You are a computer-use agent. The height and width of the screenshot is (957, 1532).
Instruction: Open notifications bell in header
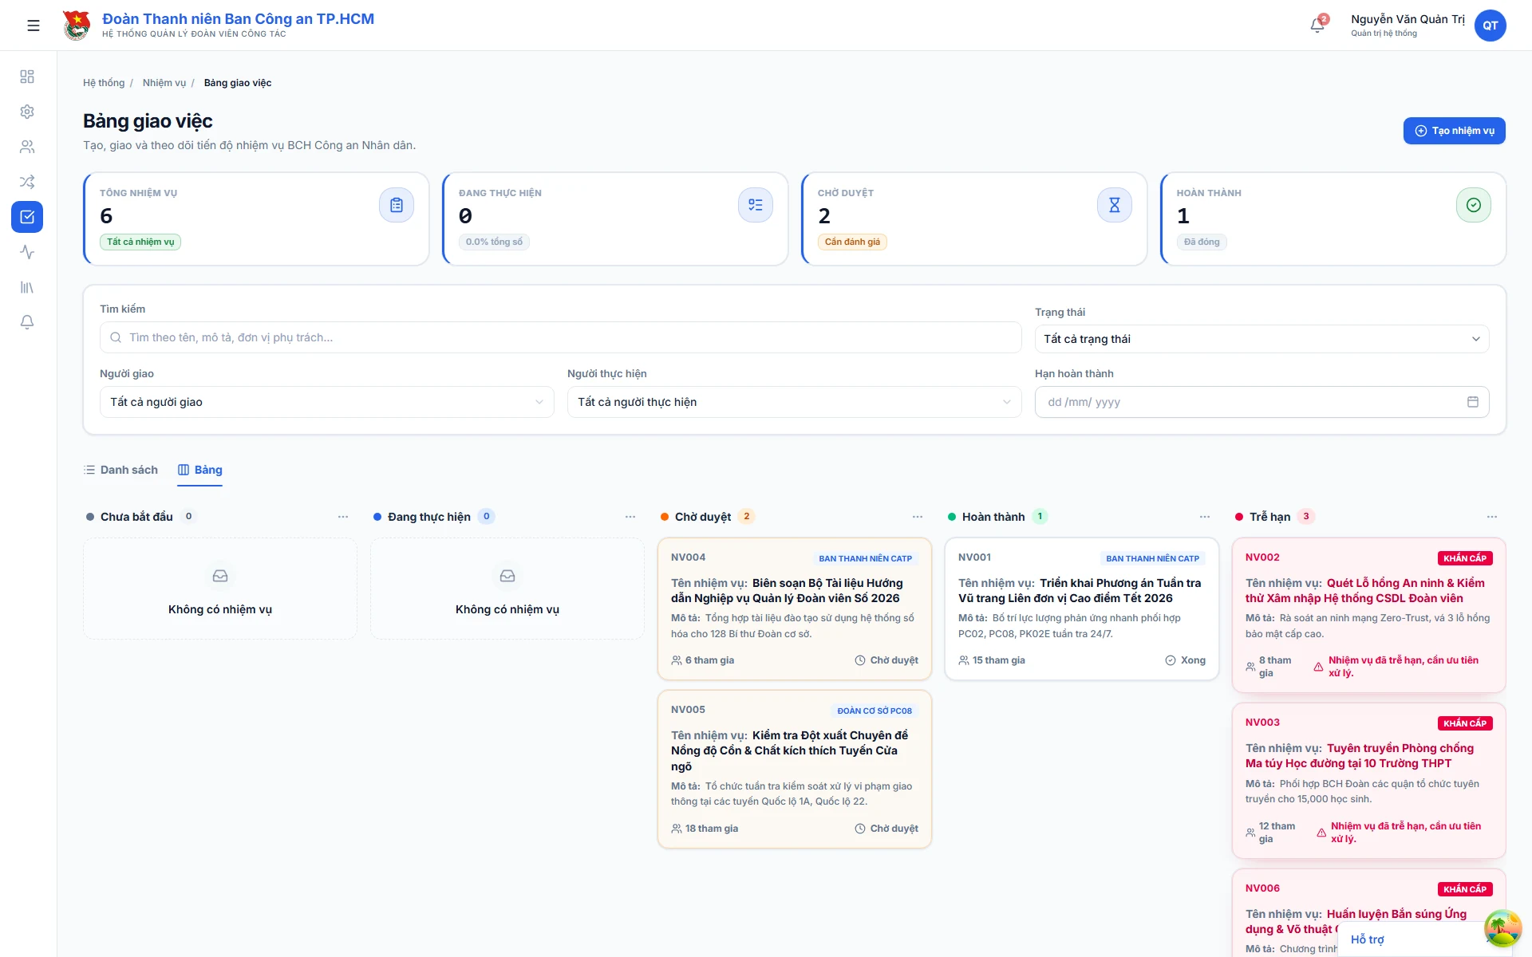1317,26
